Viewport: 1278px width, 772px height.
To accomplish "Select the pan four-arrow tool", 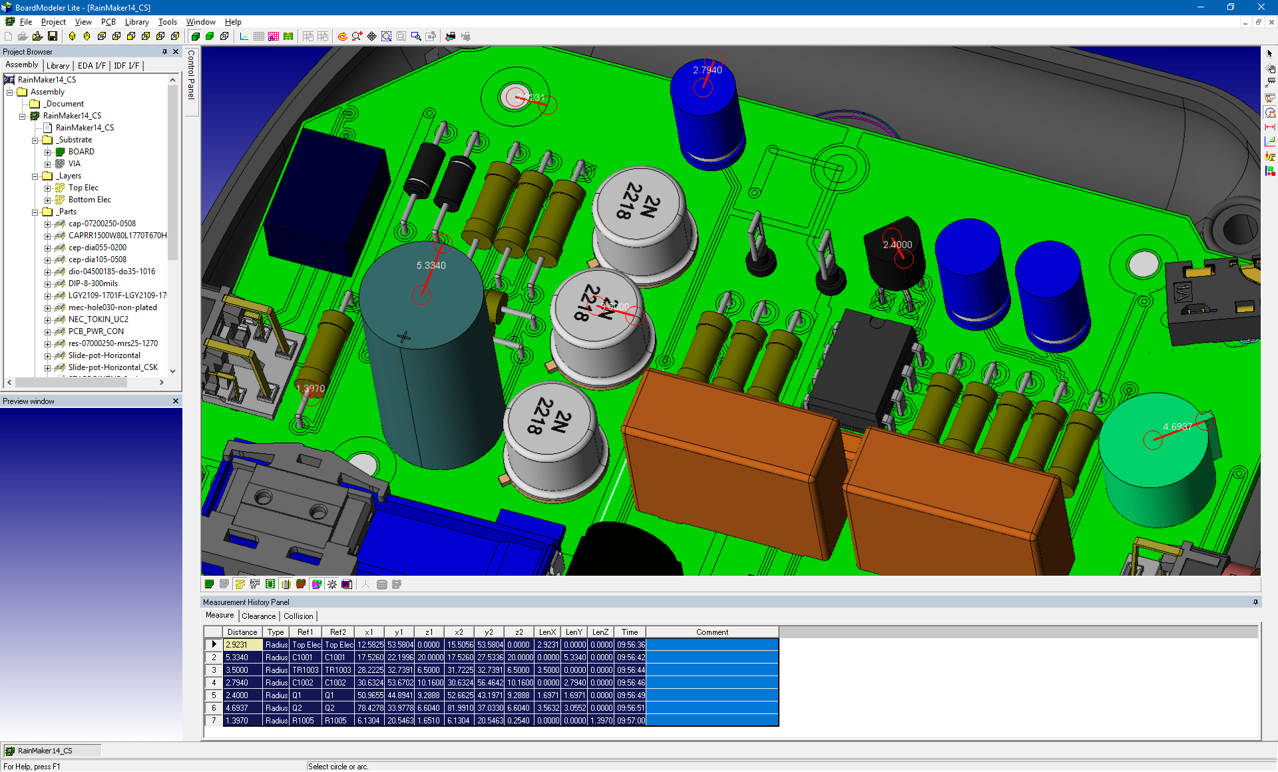I will coord(371,36).
